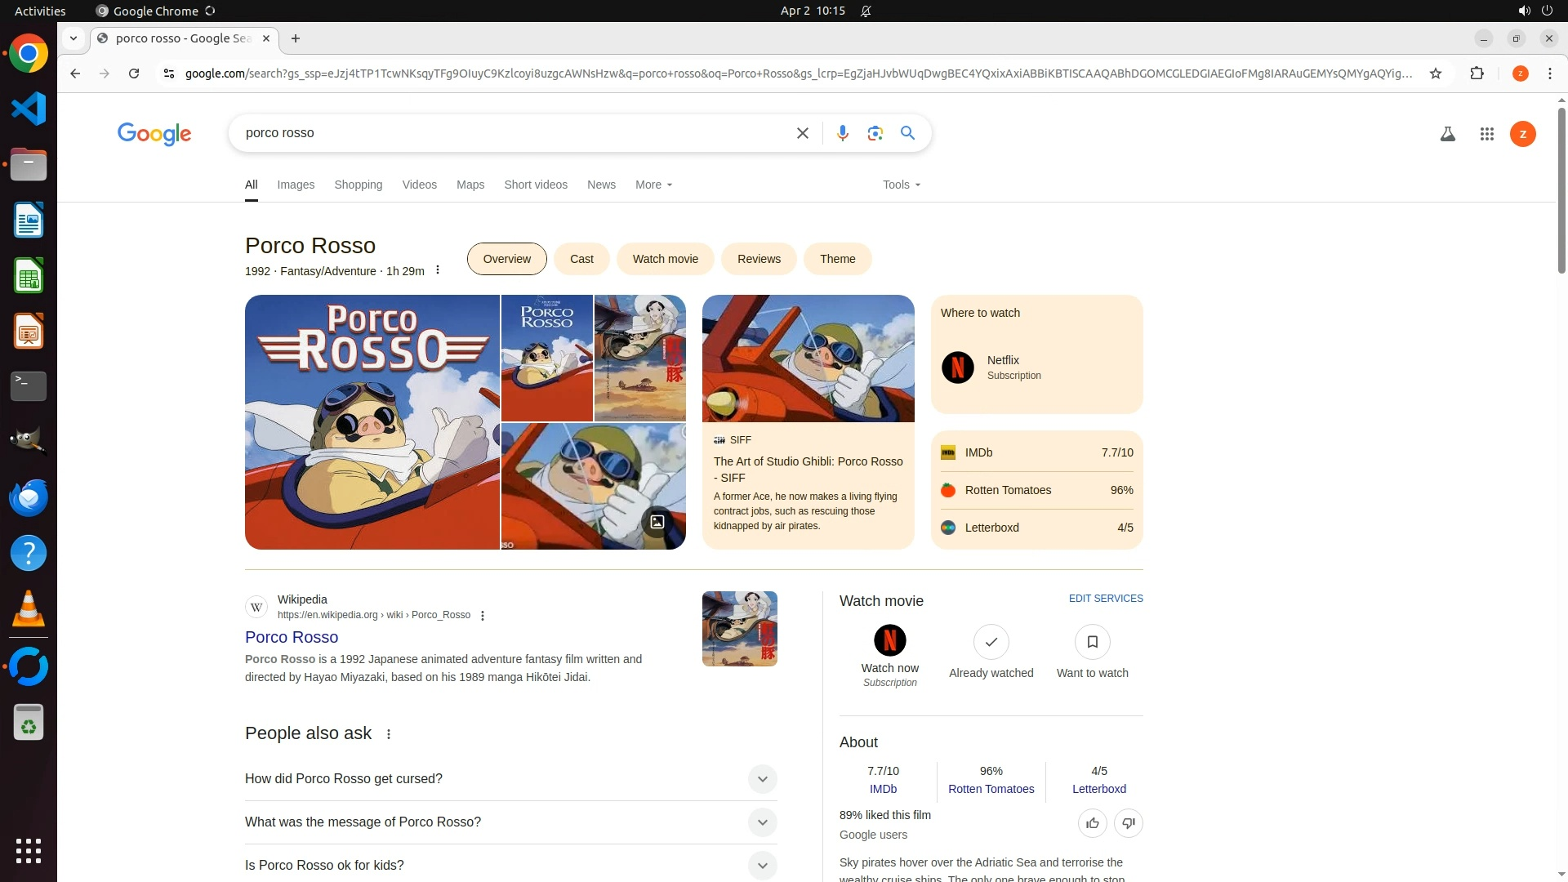
Task: Open the More search filters menu
Action: coord(653,185)
